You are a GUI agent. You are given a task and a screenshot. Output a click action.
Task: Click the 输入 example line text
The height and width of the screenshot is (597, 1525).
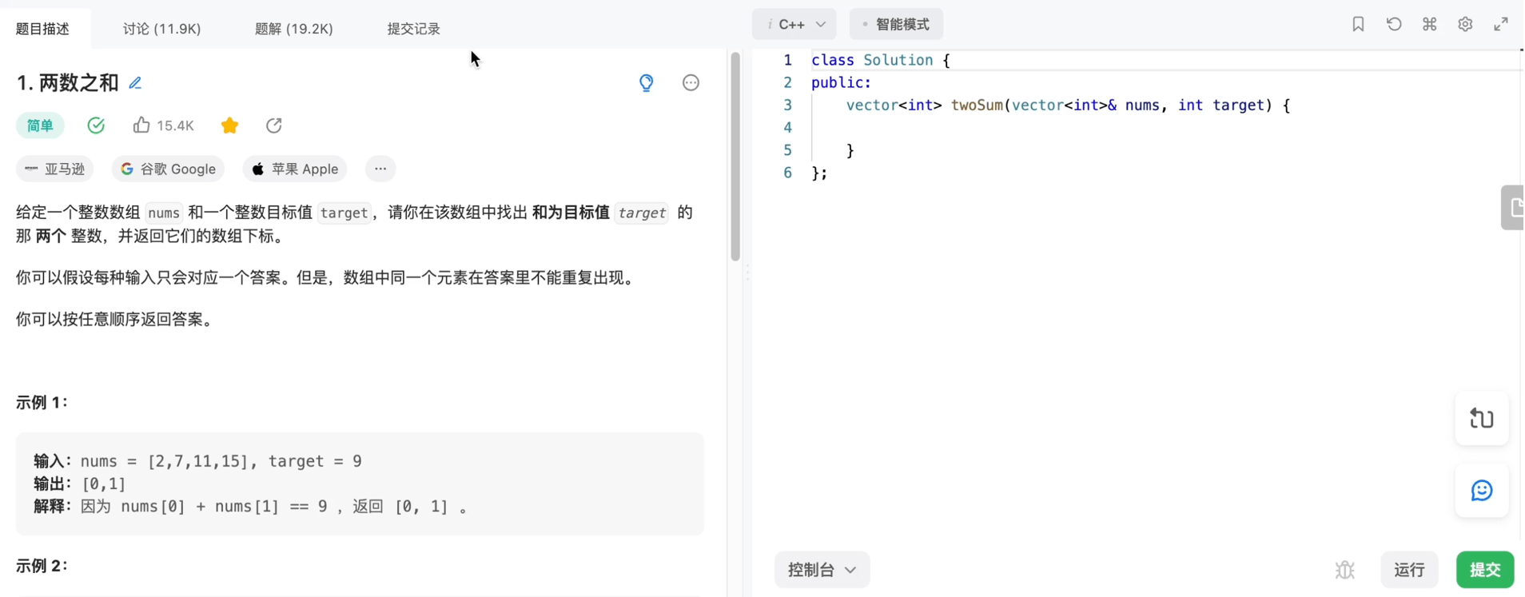click(197, 461)
